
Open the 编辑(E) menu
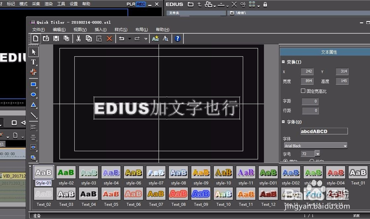click(x=59, y=29)
